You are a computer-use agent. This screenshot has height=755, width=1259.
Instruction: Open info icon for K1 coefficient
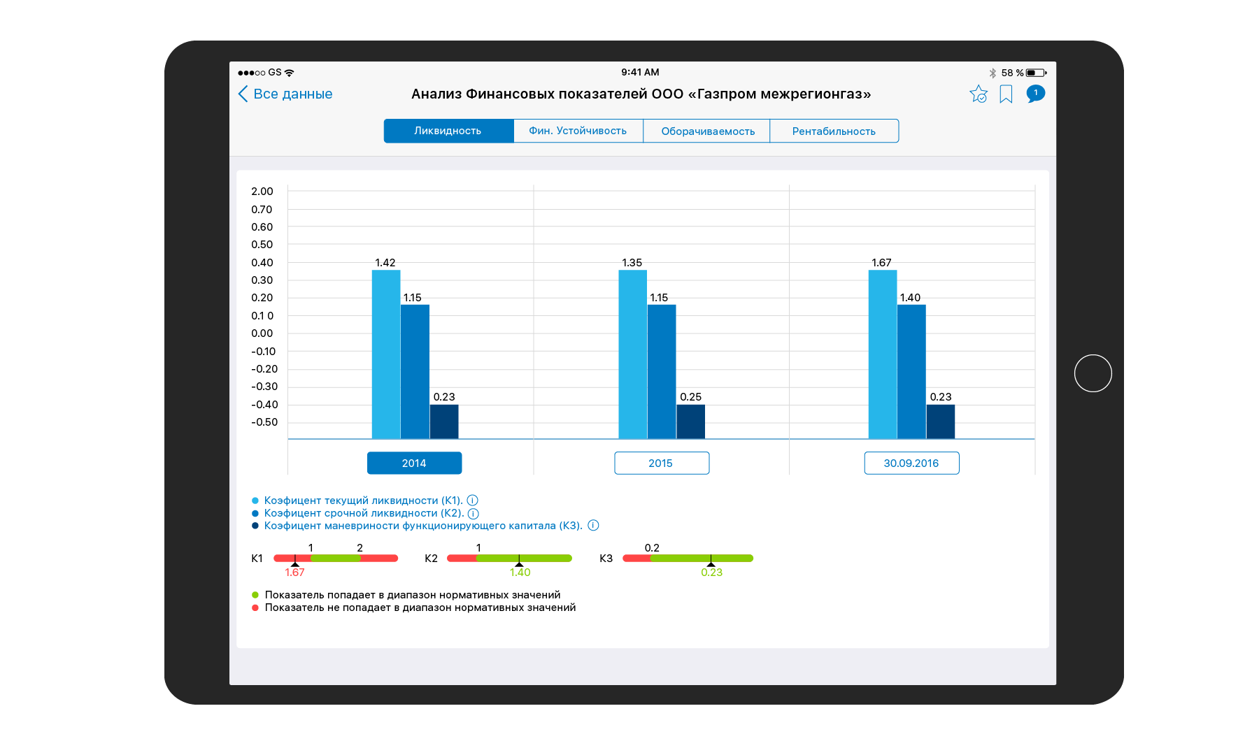pyautogui.click(x=473, y=501)
